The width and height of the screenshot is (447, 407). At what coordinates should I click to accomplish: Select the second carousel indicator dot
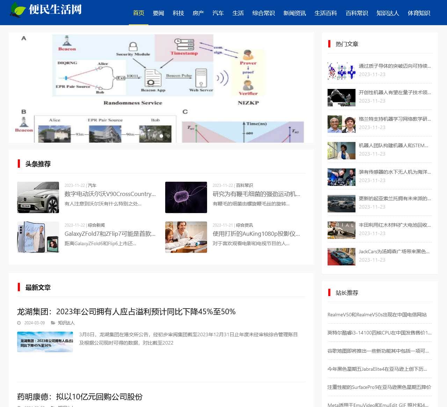click(x=168, y=136)
